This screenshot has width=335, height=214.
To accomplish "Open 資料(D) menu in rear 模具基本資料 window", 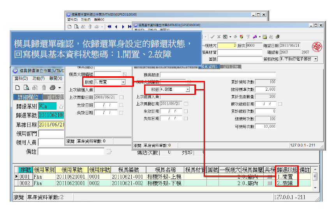I will (x=72, y=19).
